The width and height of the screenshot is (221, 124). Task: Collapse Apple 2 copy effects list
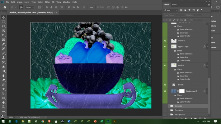(x=207, y=47)
